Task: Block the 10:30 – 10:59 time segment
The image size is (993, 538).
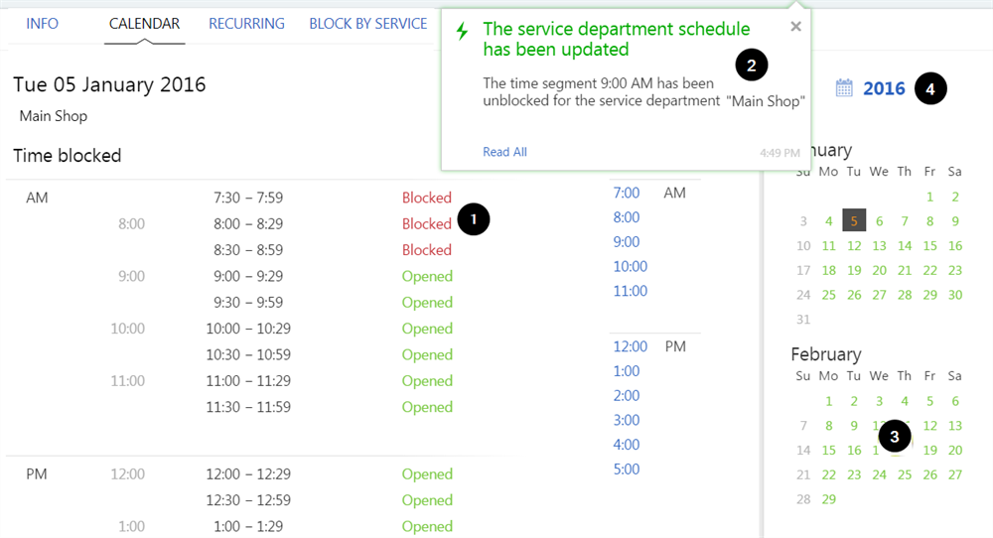Action: tap(427, 354)
